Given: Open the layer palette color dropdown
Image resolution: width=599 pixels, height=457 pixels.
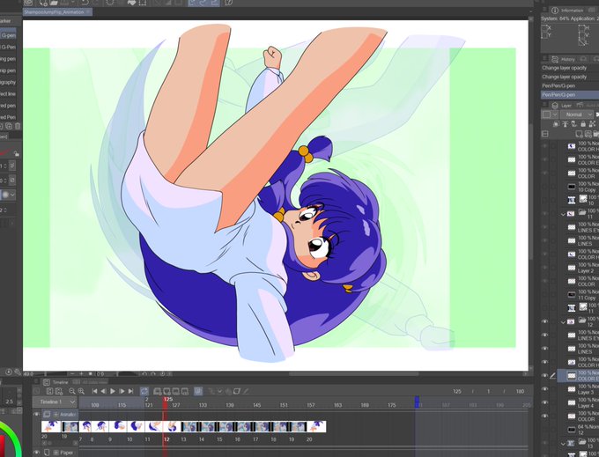Looking at the screenshot, I should [550, 114].
